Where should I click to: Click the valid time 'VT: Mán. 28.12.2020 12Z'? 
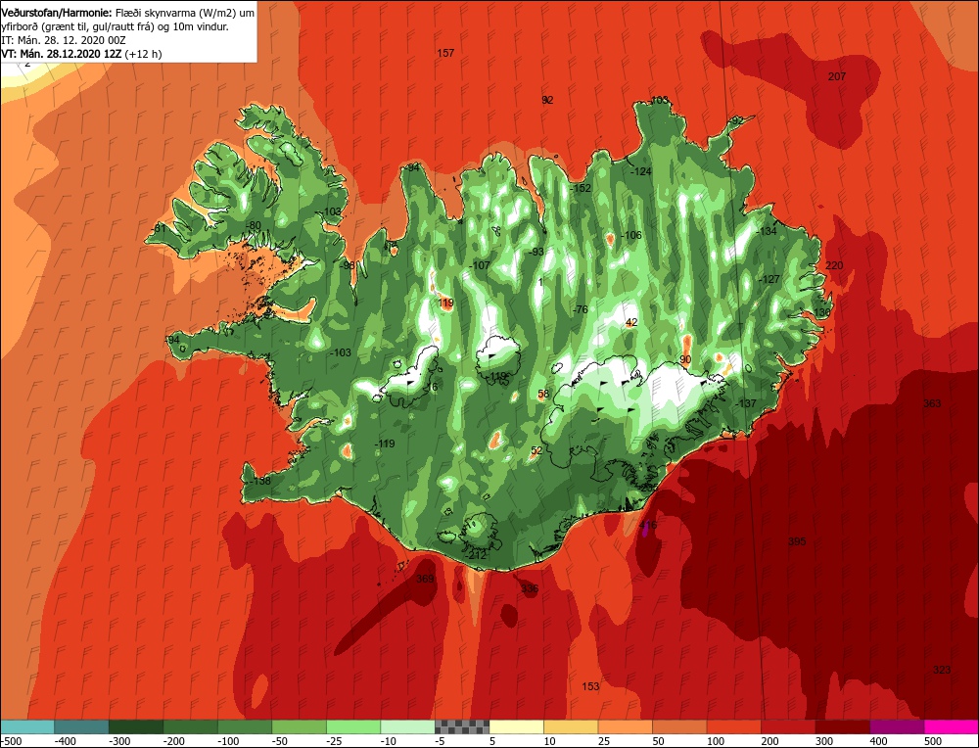[x=61, y=54]
